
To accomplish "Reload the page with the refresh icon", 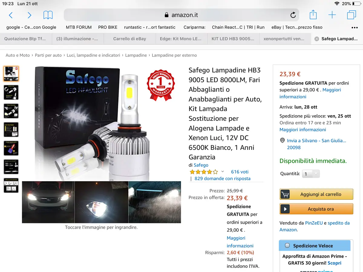I will (x=293, y=15).
